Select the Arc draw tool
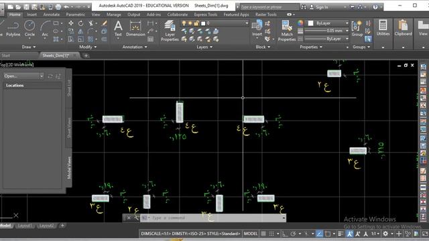 tap(45, 29)
